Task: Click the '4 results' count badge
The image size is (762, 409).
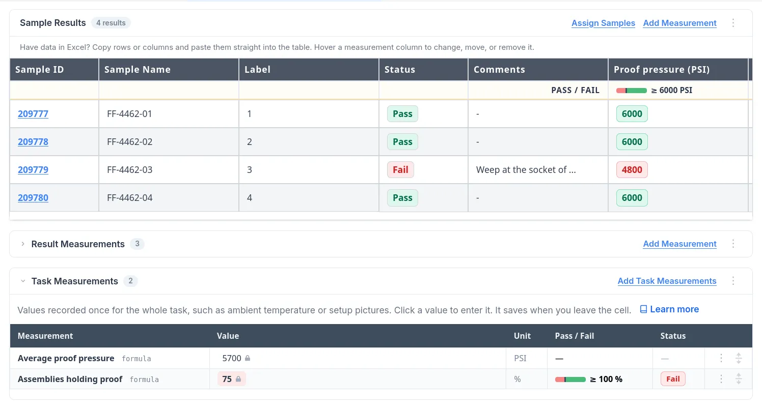Action: 111,23
